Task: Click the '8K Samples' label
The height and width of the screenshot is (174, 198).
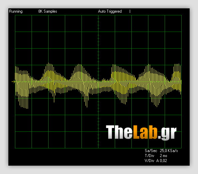Action: pyautogui.click(x=48, y=11)
